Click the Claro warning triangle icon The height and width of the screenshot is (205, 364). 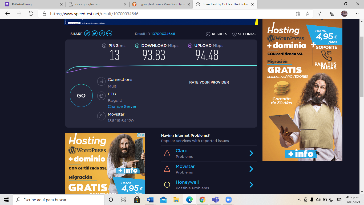click(167, 153)
